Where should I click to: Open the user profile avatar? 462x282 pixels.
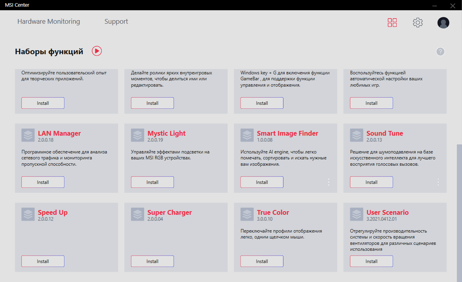(443, 23)
